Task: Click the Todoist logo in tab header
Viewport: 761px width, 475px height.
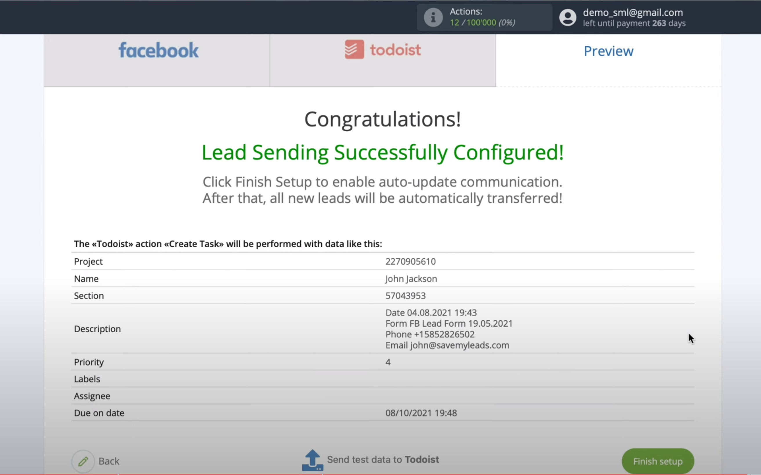Action: pyautogui.click(x=353, y=50)
